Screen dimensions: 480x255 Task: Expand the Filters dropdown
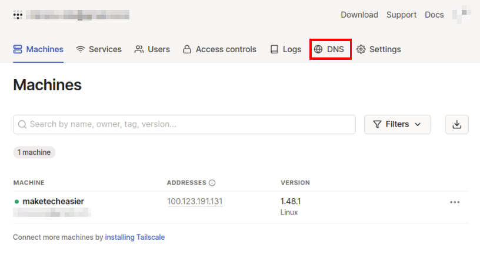click(x=397, y=124)
